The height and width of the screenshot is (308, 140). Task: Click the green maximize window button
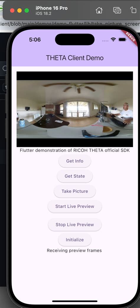coord(27,10)
